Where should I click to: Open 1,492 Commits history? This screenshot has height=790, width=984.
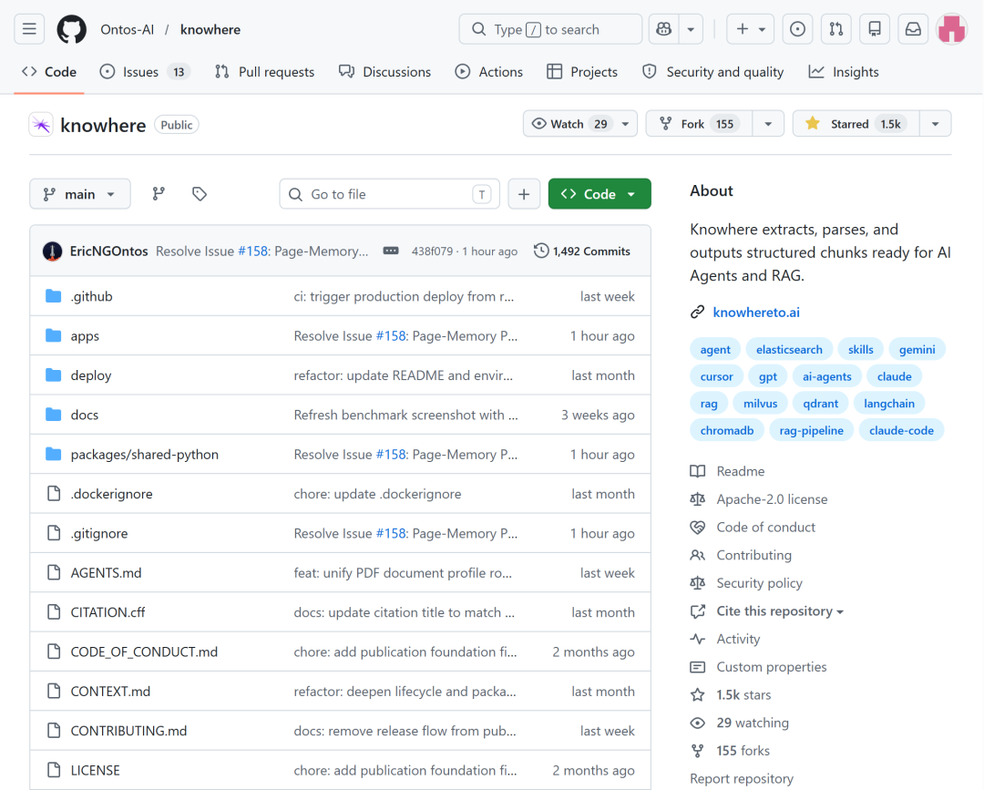click(581, 251)
